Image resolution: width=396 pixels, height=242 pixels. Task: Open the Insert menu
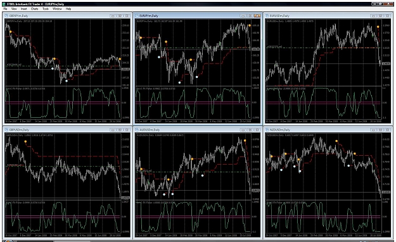[x=24, y=9]
